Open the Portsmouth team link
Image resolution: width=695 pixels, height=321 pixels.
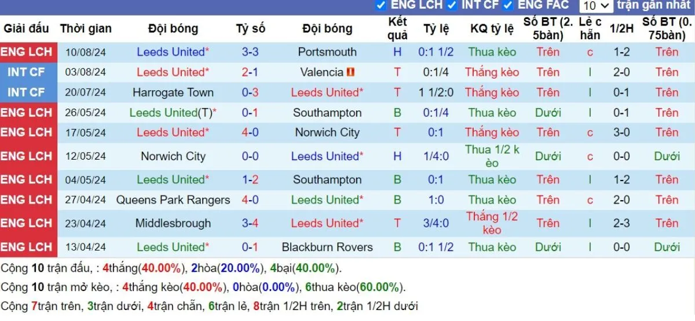coord(327,52)
